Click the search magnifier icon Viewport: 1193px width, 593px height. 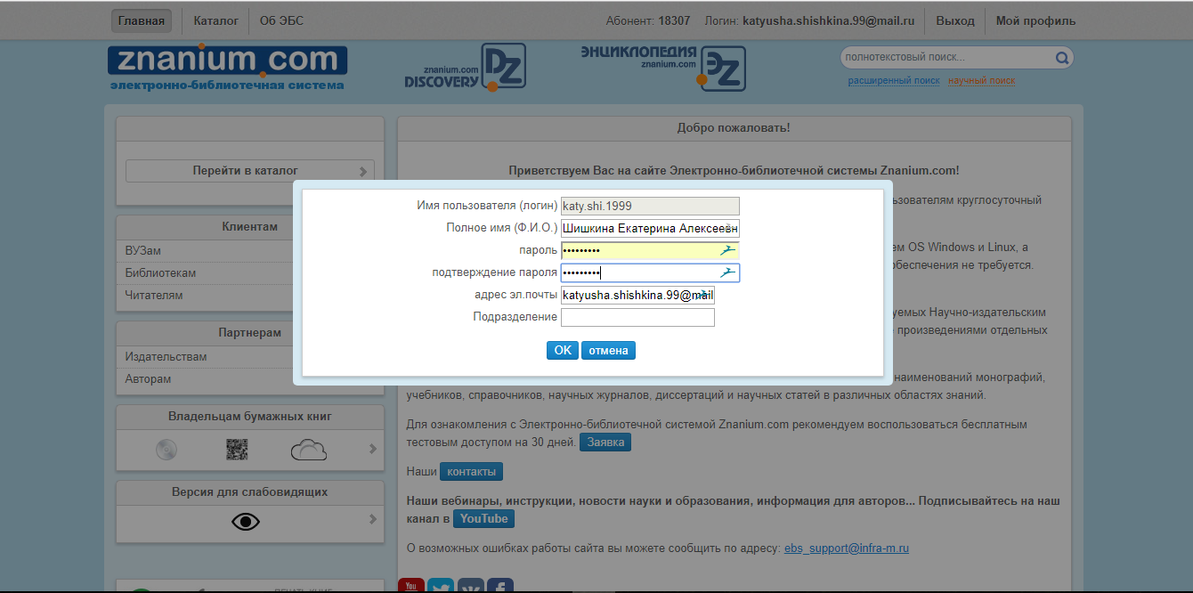click(1061, 59)
